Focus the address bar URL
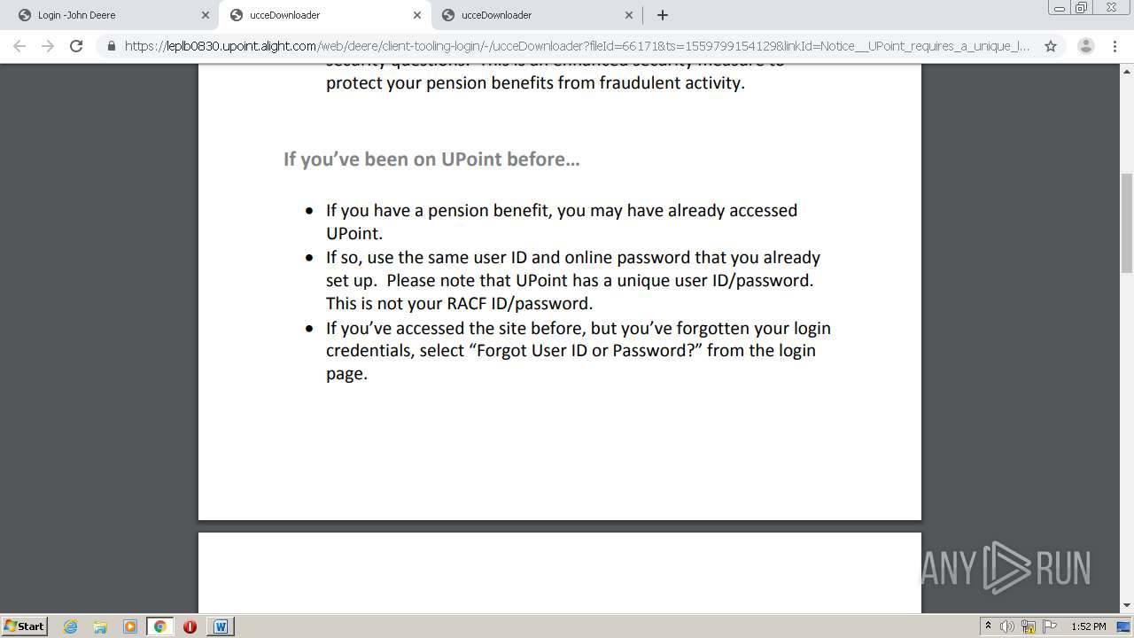 pos(577,46)
